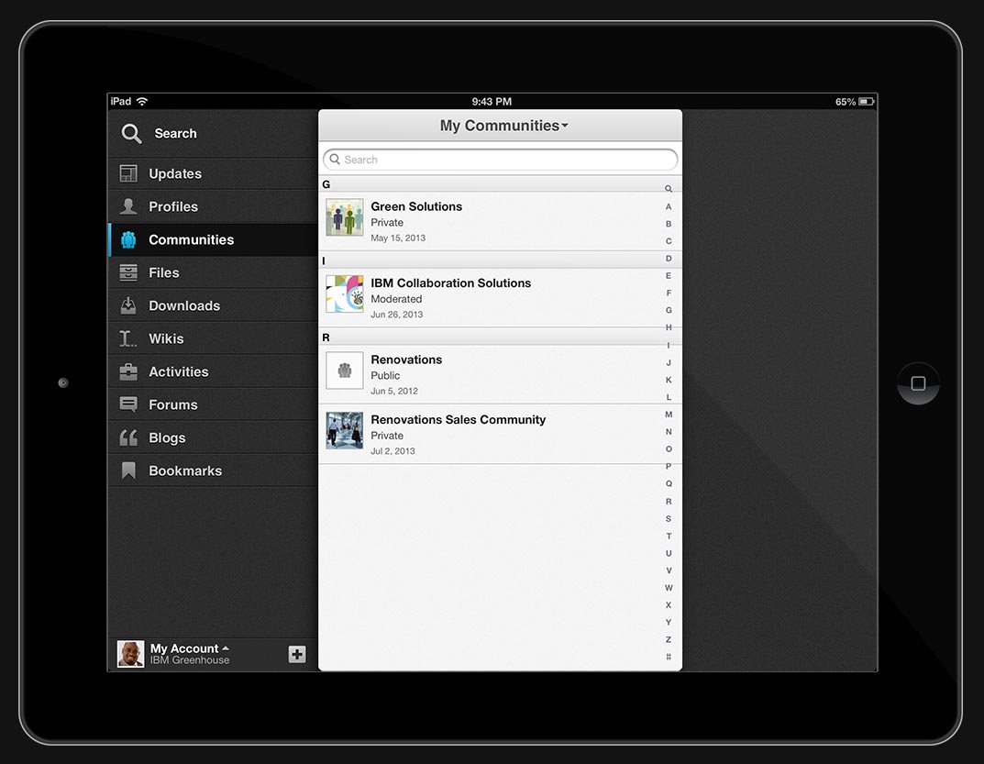The image size is (984, 764).
Task: Click the Renovations community thumbnail
Action: (345, 371)
